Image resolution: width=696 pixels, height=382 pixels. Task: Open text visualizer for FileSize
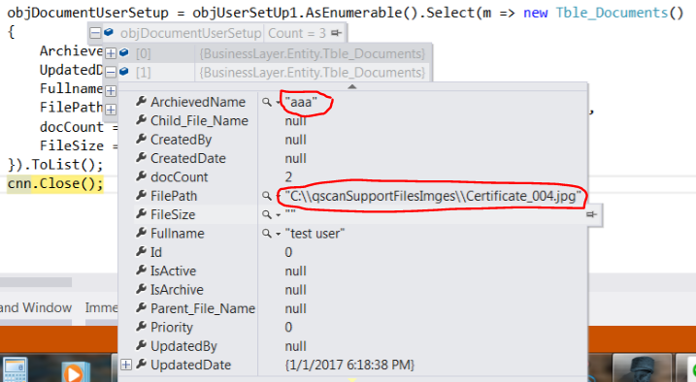(266, 214)
